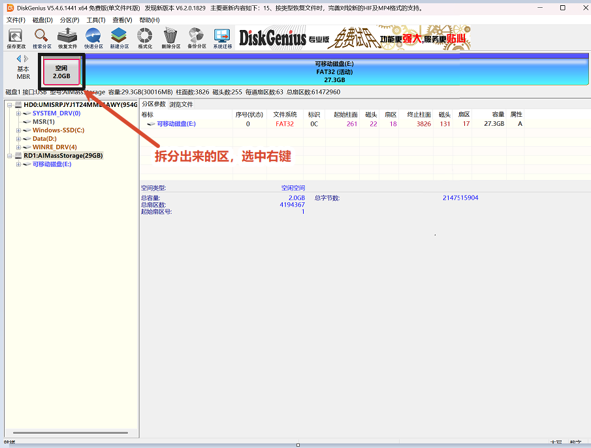Select WINRE_DRV(4) in the tree
591x448 pixels.
[55, 147]
